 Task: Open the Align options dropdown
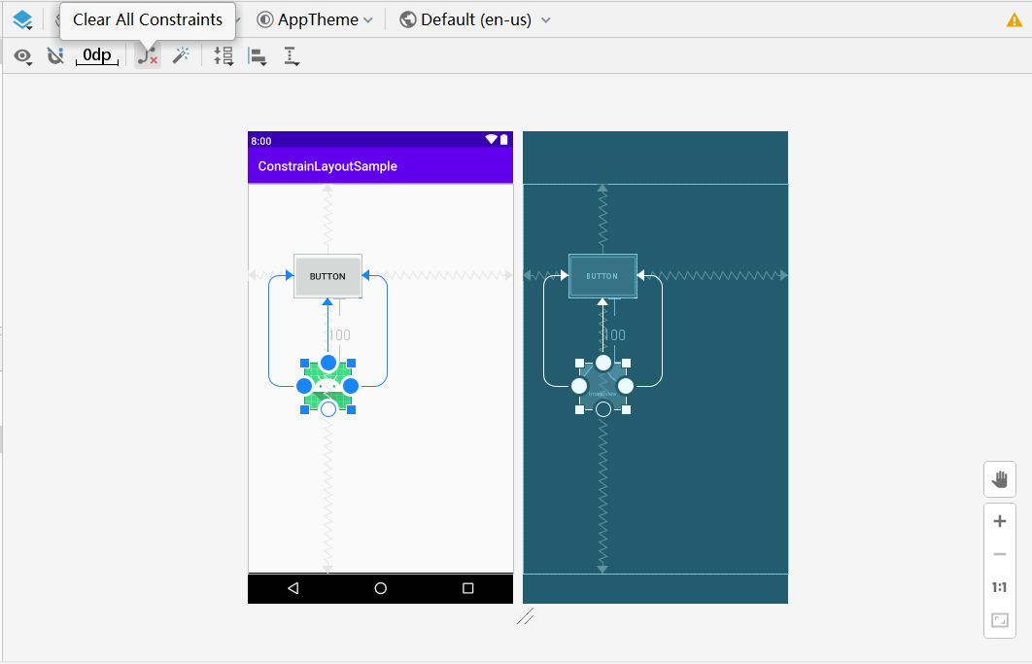tap(258, 56)
